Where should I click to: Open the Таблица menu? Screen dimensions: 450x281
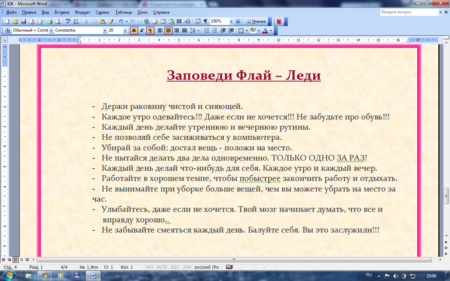tap(123, 12)
